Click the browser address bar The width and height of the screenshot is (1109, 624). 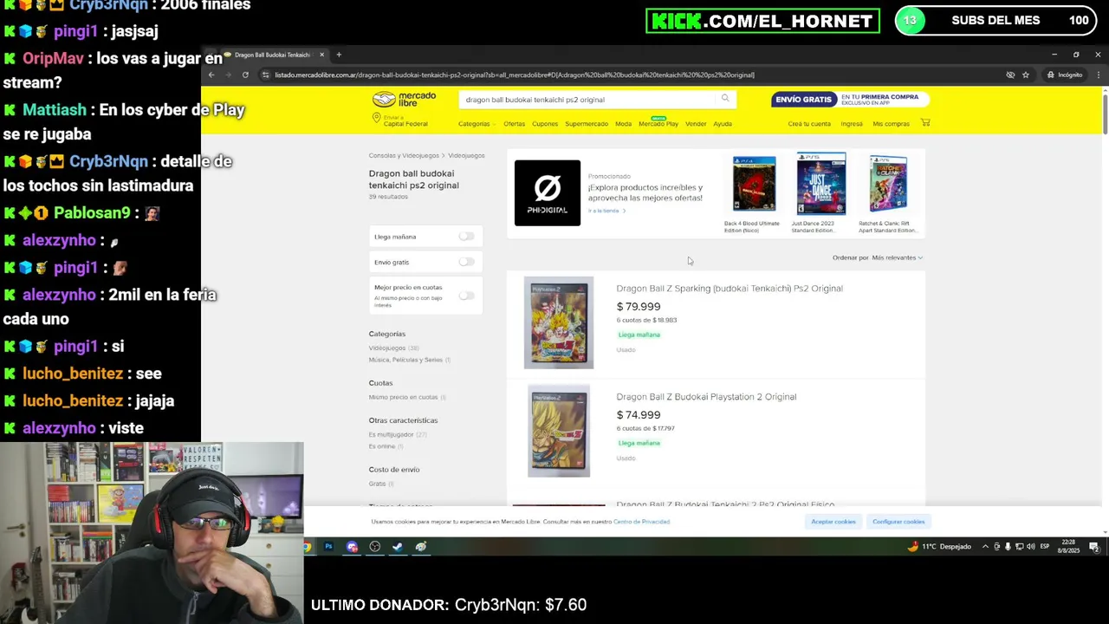(631, 75)
